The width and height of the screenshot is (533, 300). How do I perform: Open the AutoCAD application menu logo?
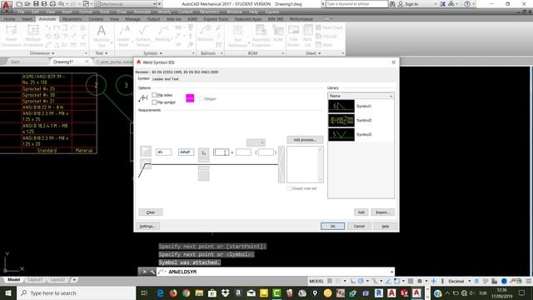tap(7, 6)
